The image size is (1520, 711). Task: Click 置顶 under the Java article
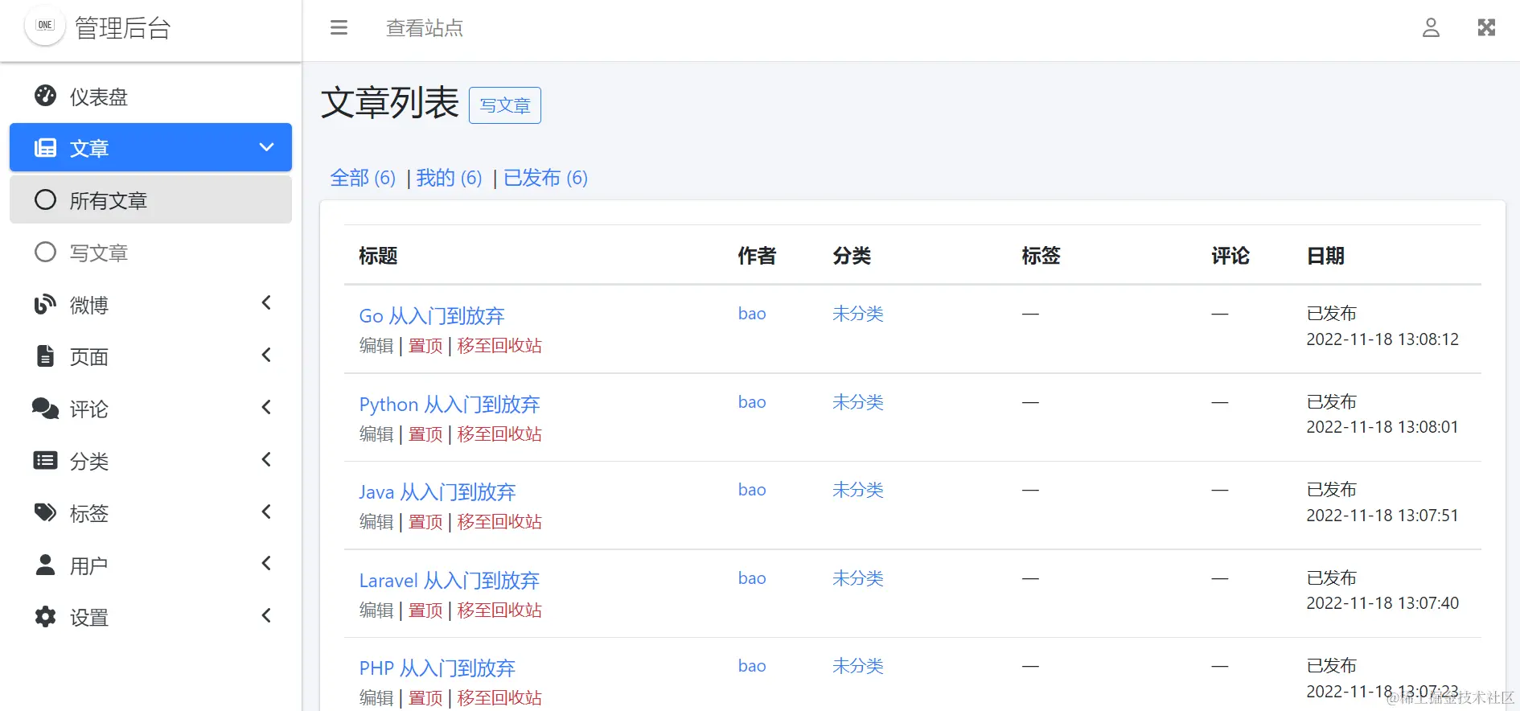click(x=425, y=522)
